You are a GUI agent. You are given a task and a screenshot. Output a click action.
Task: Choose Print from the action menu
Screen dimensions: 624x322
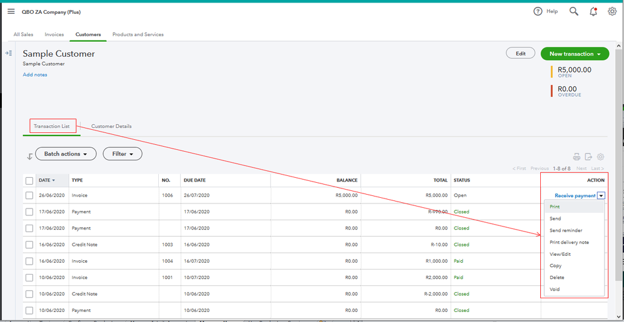574,207
